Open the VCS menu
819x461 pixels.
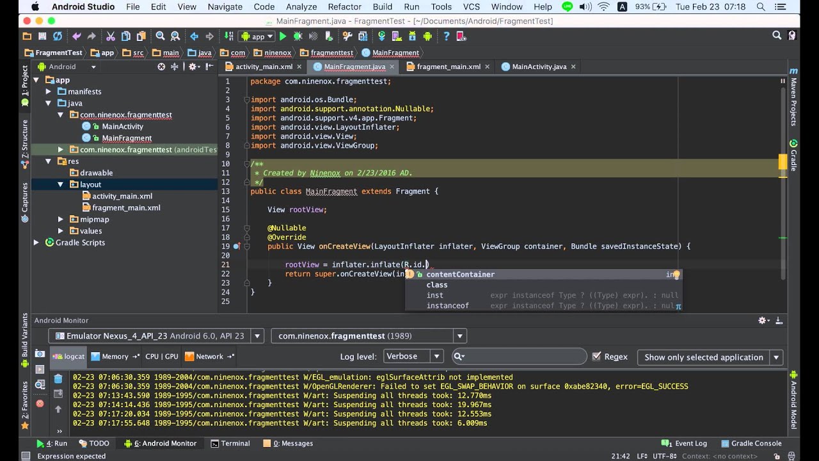click(471, 6)
